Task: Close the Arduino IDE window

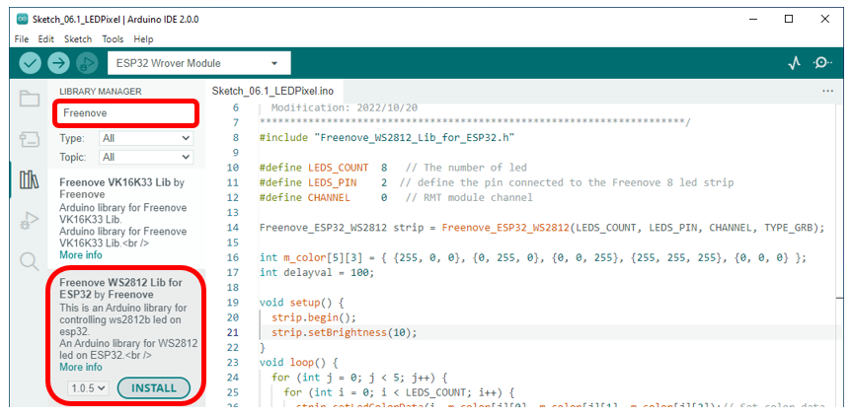Action: 824,19
